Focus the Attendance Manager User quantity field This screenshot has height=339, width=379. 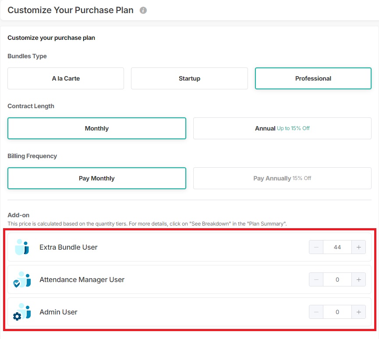click(x=337, y=279)
